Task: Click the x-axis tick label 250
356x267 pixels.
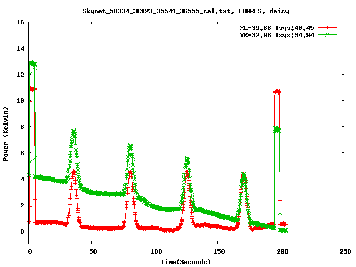Action: [345, 251]
